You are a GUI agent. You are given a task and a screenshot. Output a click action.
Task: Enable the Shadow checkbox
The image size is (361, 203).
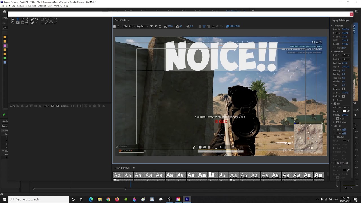pyautogui.click(x=335, y=137)
